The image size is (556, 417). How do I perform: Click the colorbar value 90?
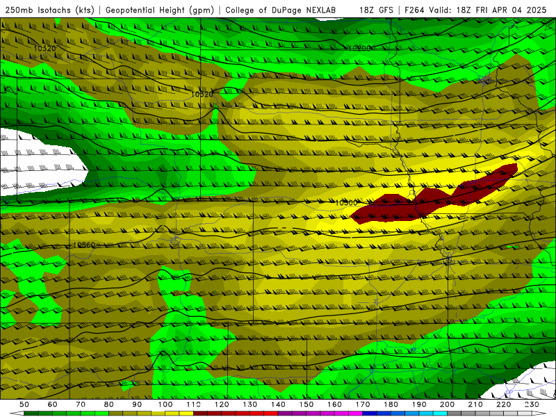point(137,404)
